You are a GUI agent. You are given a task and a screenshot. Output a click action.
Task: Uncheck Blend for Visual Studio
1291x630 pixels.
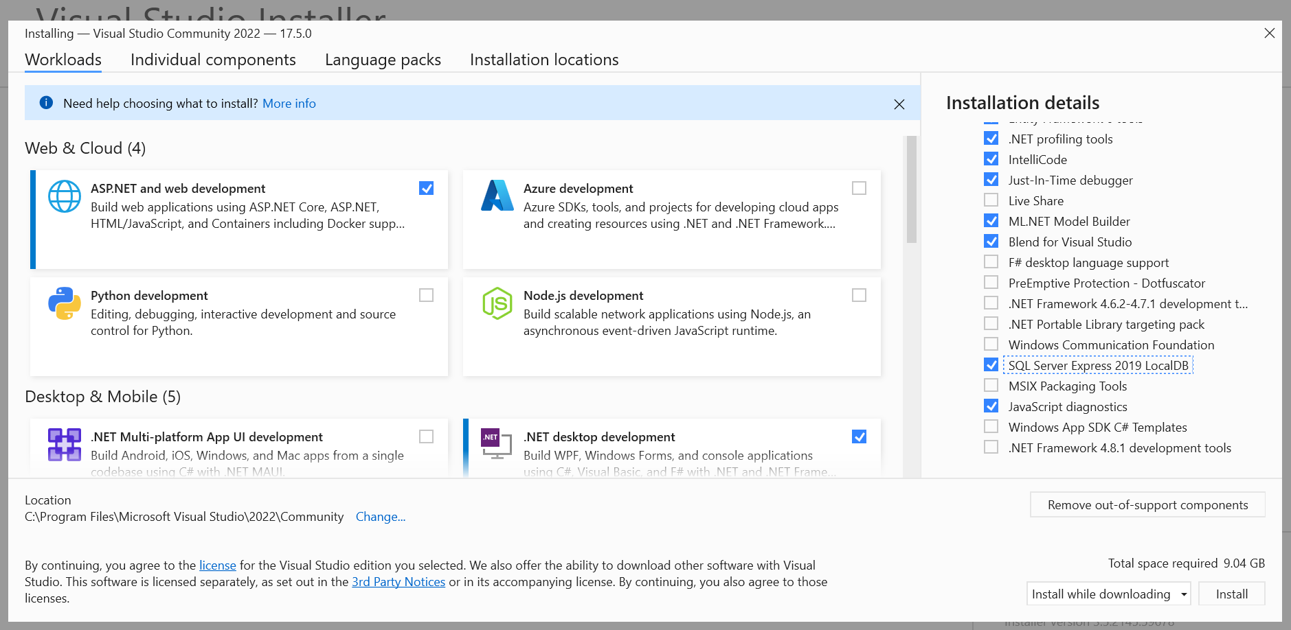click(x=991, y=241)
